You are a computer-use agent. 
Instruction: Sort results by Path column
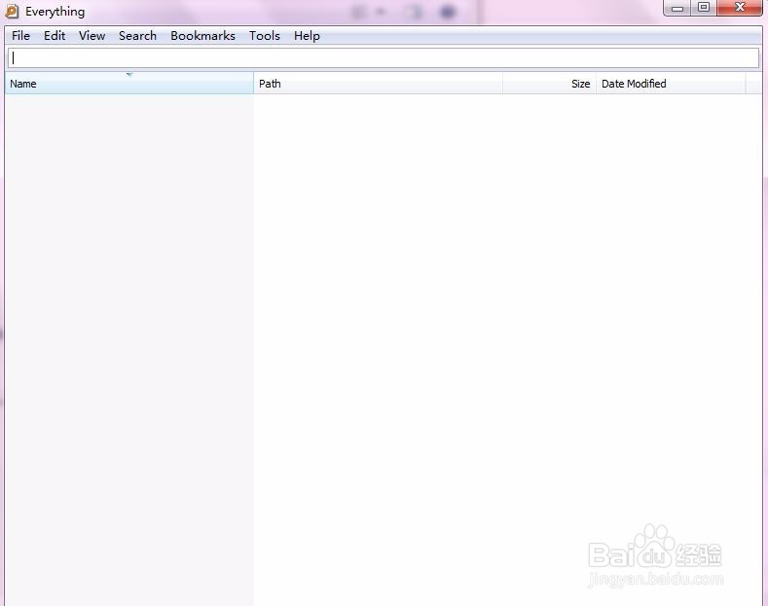[378, 84]
